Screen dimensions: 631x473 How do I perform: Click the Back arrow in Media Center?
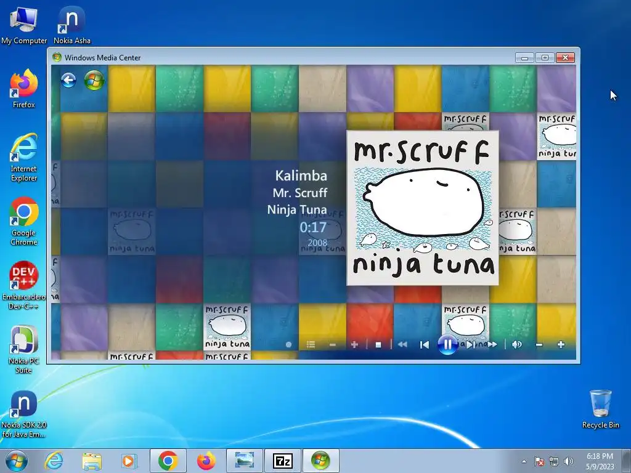69,80
